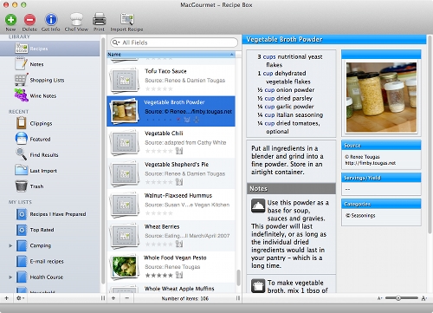Select the Whole Wheat Apple Muffins recipe
Screen dimensions: 433x313
(x=171, y=288)
